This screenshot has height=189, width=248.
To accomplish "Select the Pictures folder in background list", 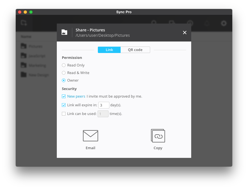I will tap(31, 46).
